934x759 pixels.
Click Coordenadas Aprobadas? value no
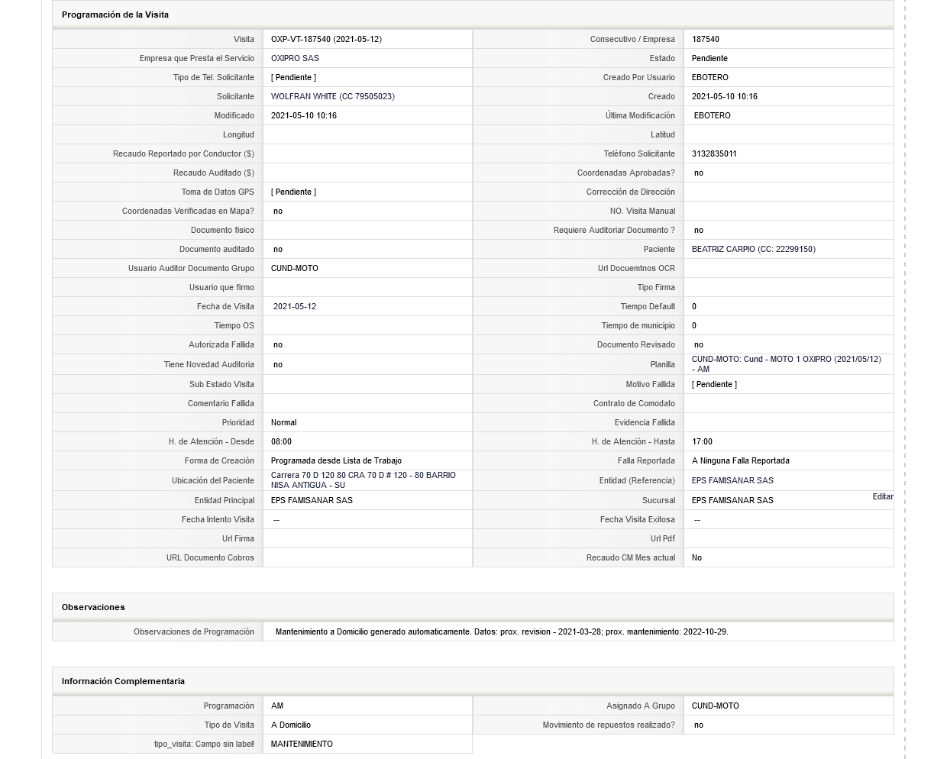pos(699,173)
